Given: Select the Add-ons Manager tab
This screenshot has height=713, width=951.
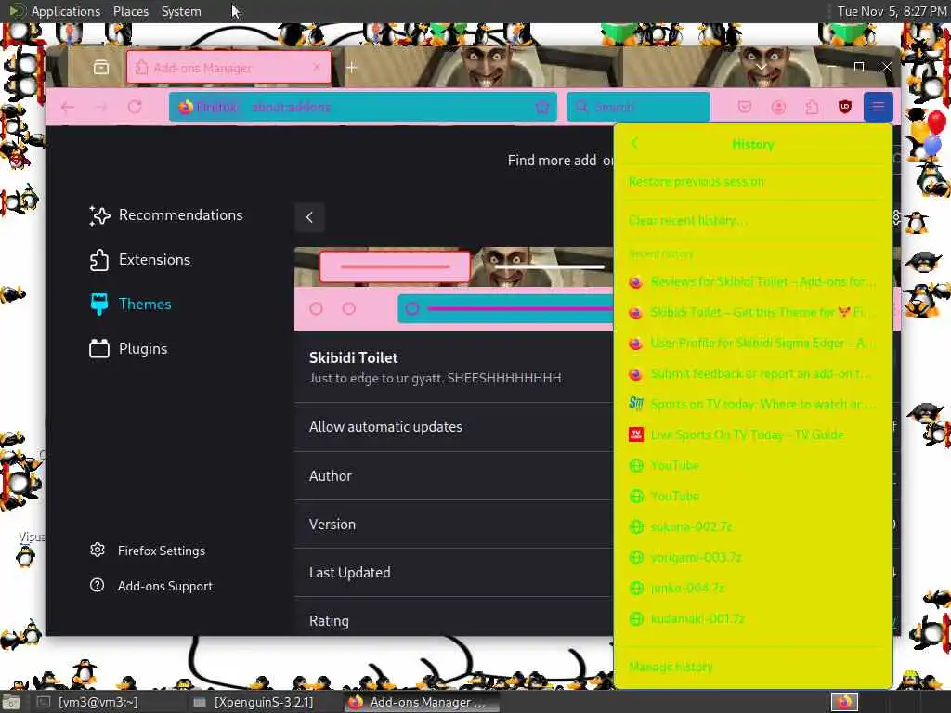Looking at the screenshot, I should click(228, 67).
